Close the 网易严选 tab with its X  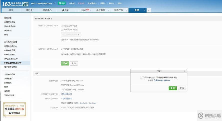coord(126,10)
